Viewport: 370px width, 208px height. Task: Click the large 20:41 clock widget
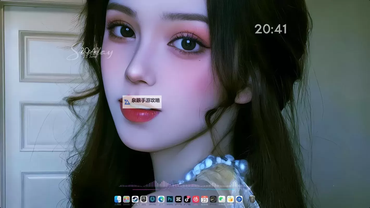(271, 29)
